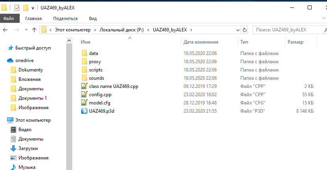327x170 pixels.
Task: Open Видео in the navigation pane
Action: (x=25, y=130)
